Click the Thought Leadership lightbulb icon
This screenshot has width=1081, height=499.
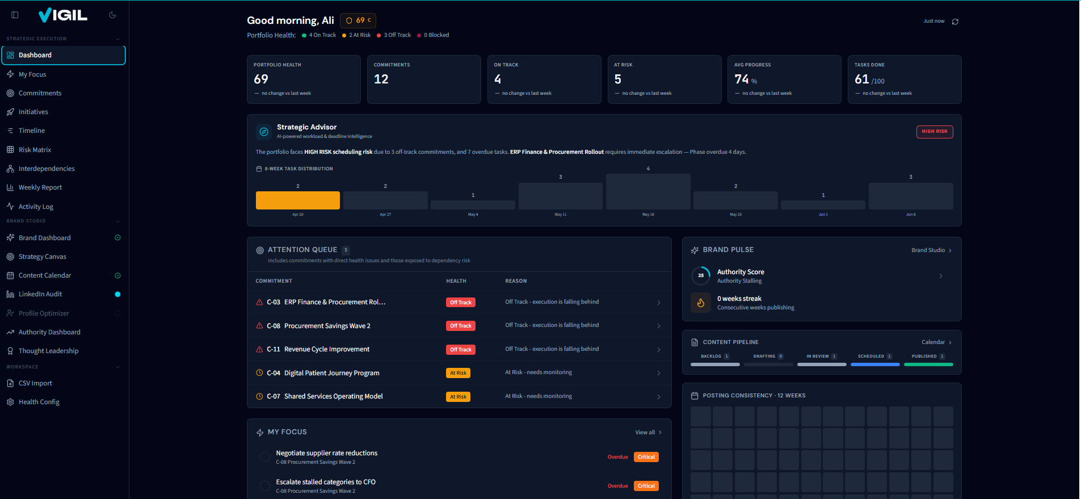10,351
